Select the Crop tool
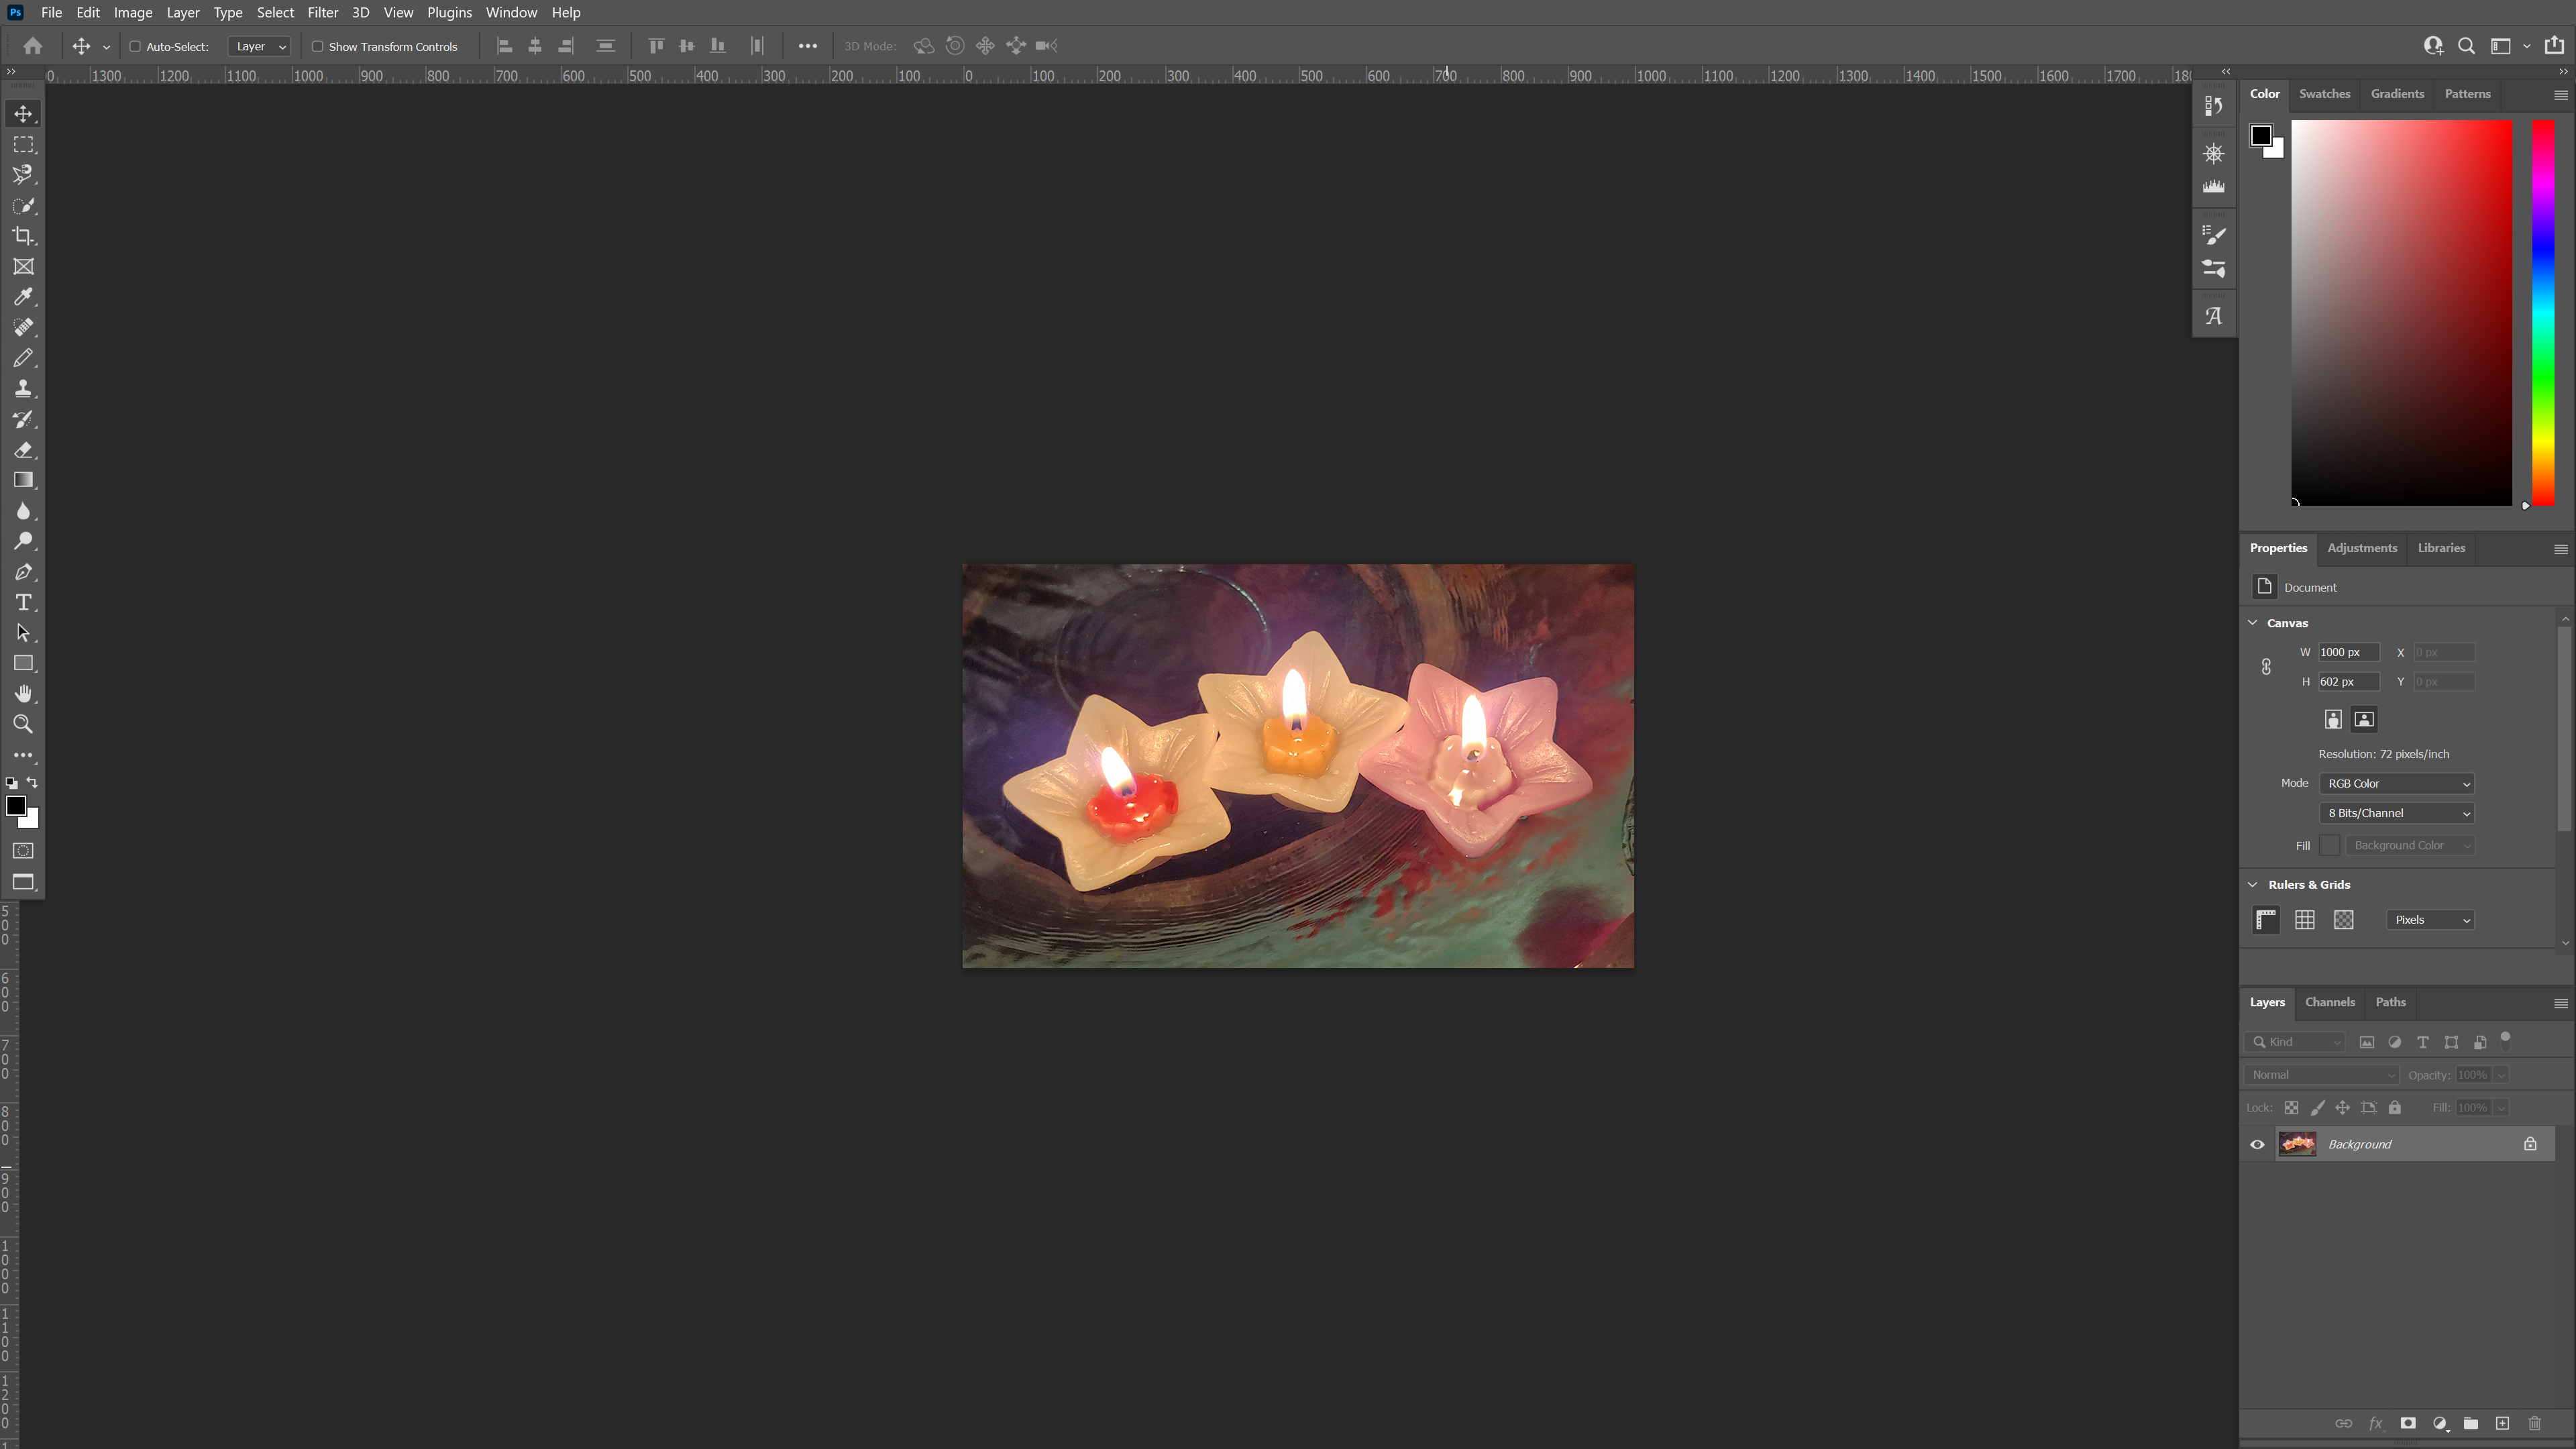Image resolution: width=2576 pixels, height=1449 pixels. (x=23, y=236)
